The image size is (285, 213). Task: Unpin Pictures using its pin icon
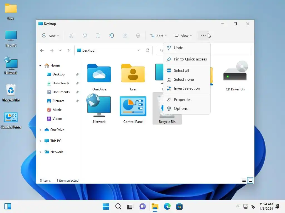click(77, 101)
